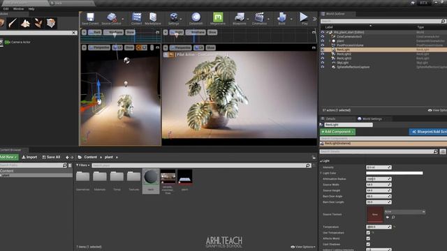Image resolution: width=447 pixels, height=251 pixels.
Task: Click the Attenuation Radius value field
Action: click(379, 179)
